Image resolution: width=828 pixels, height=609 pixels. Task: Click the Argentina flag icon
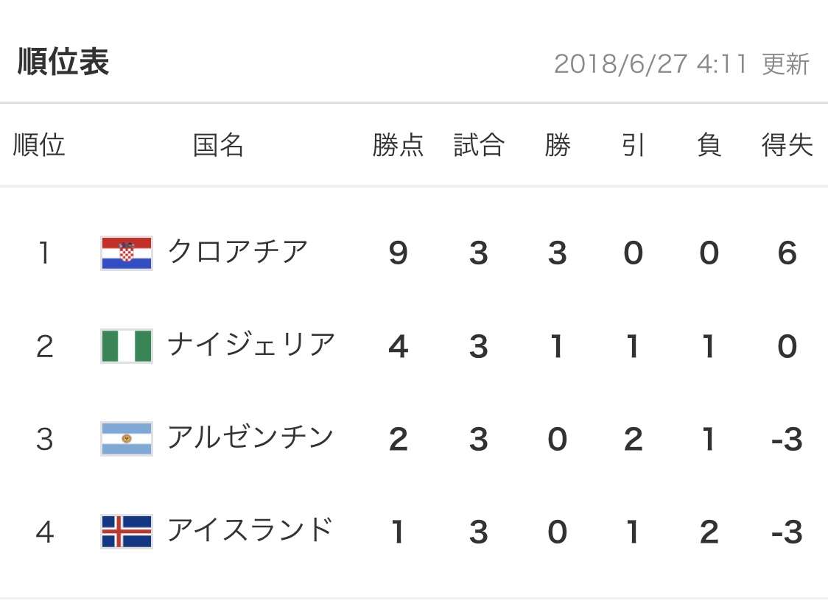(127, 439)
